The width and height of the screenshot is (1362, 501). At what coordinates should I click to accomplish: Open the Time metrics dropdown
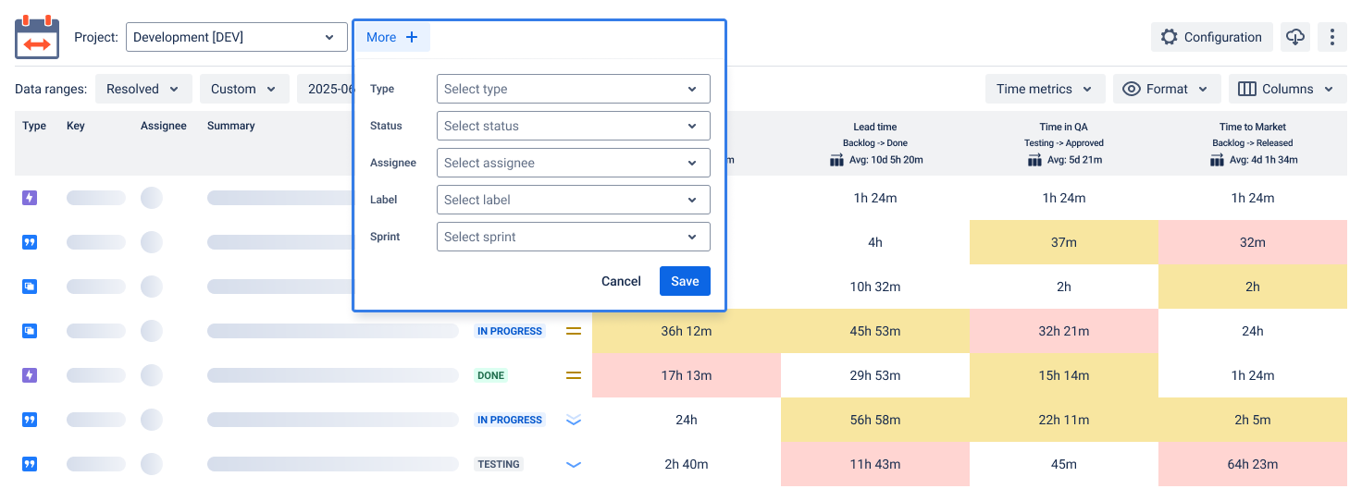[x=1046, y=89]
